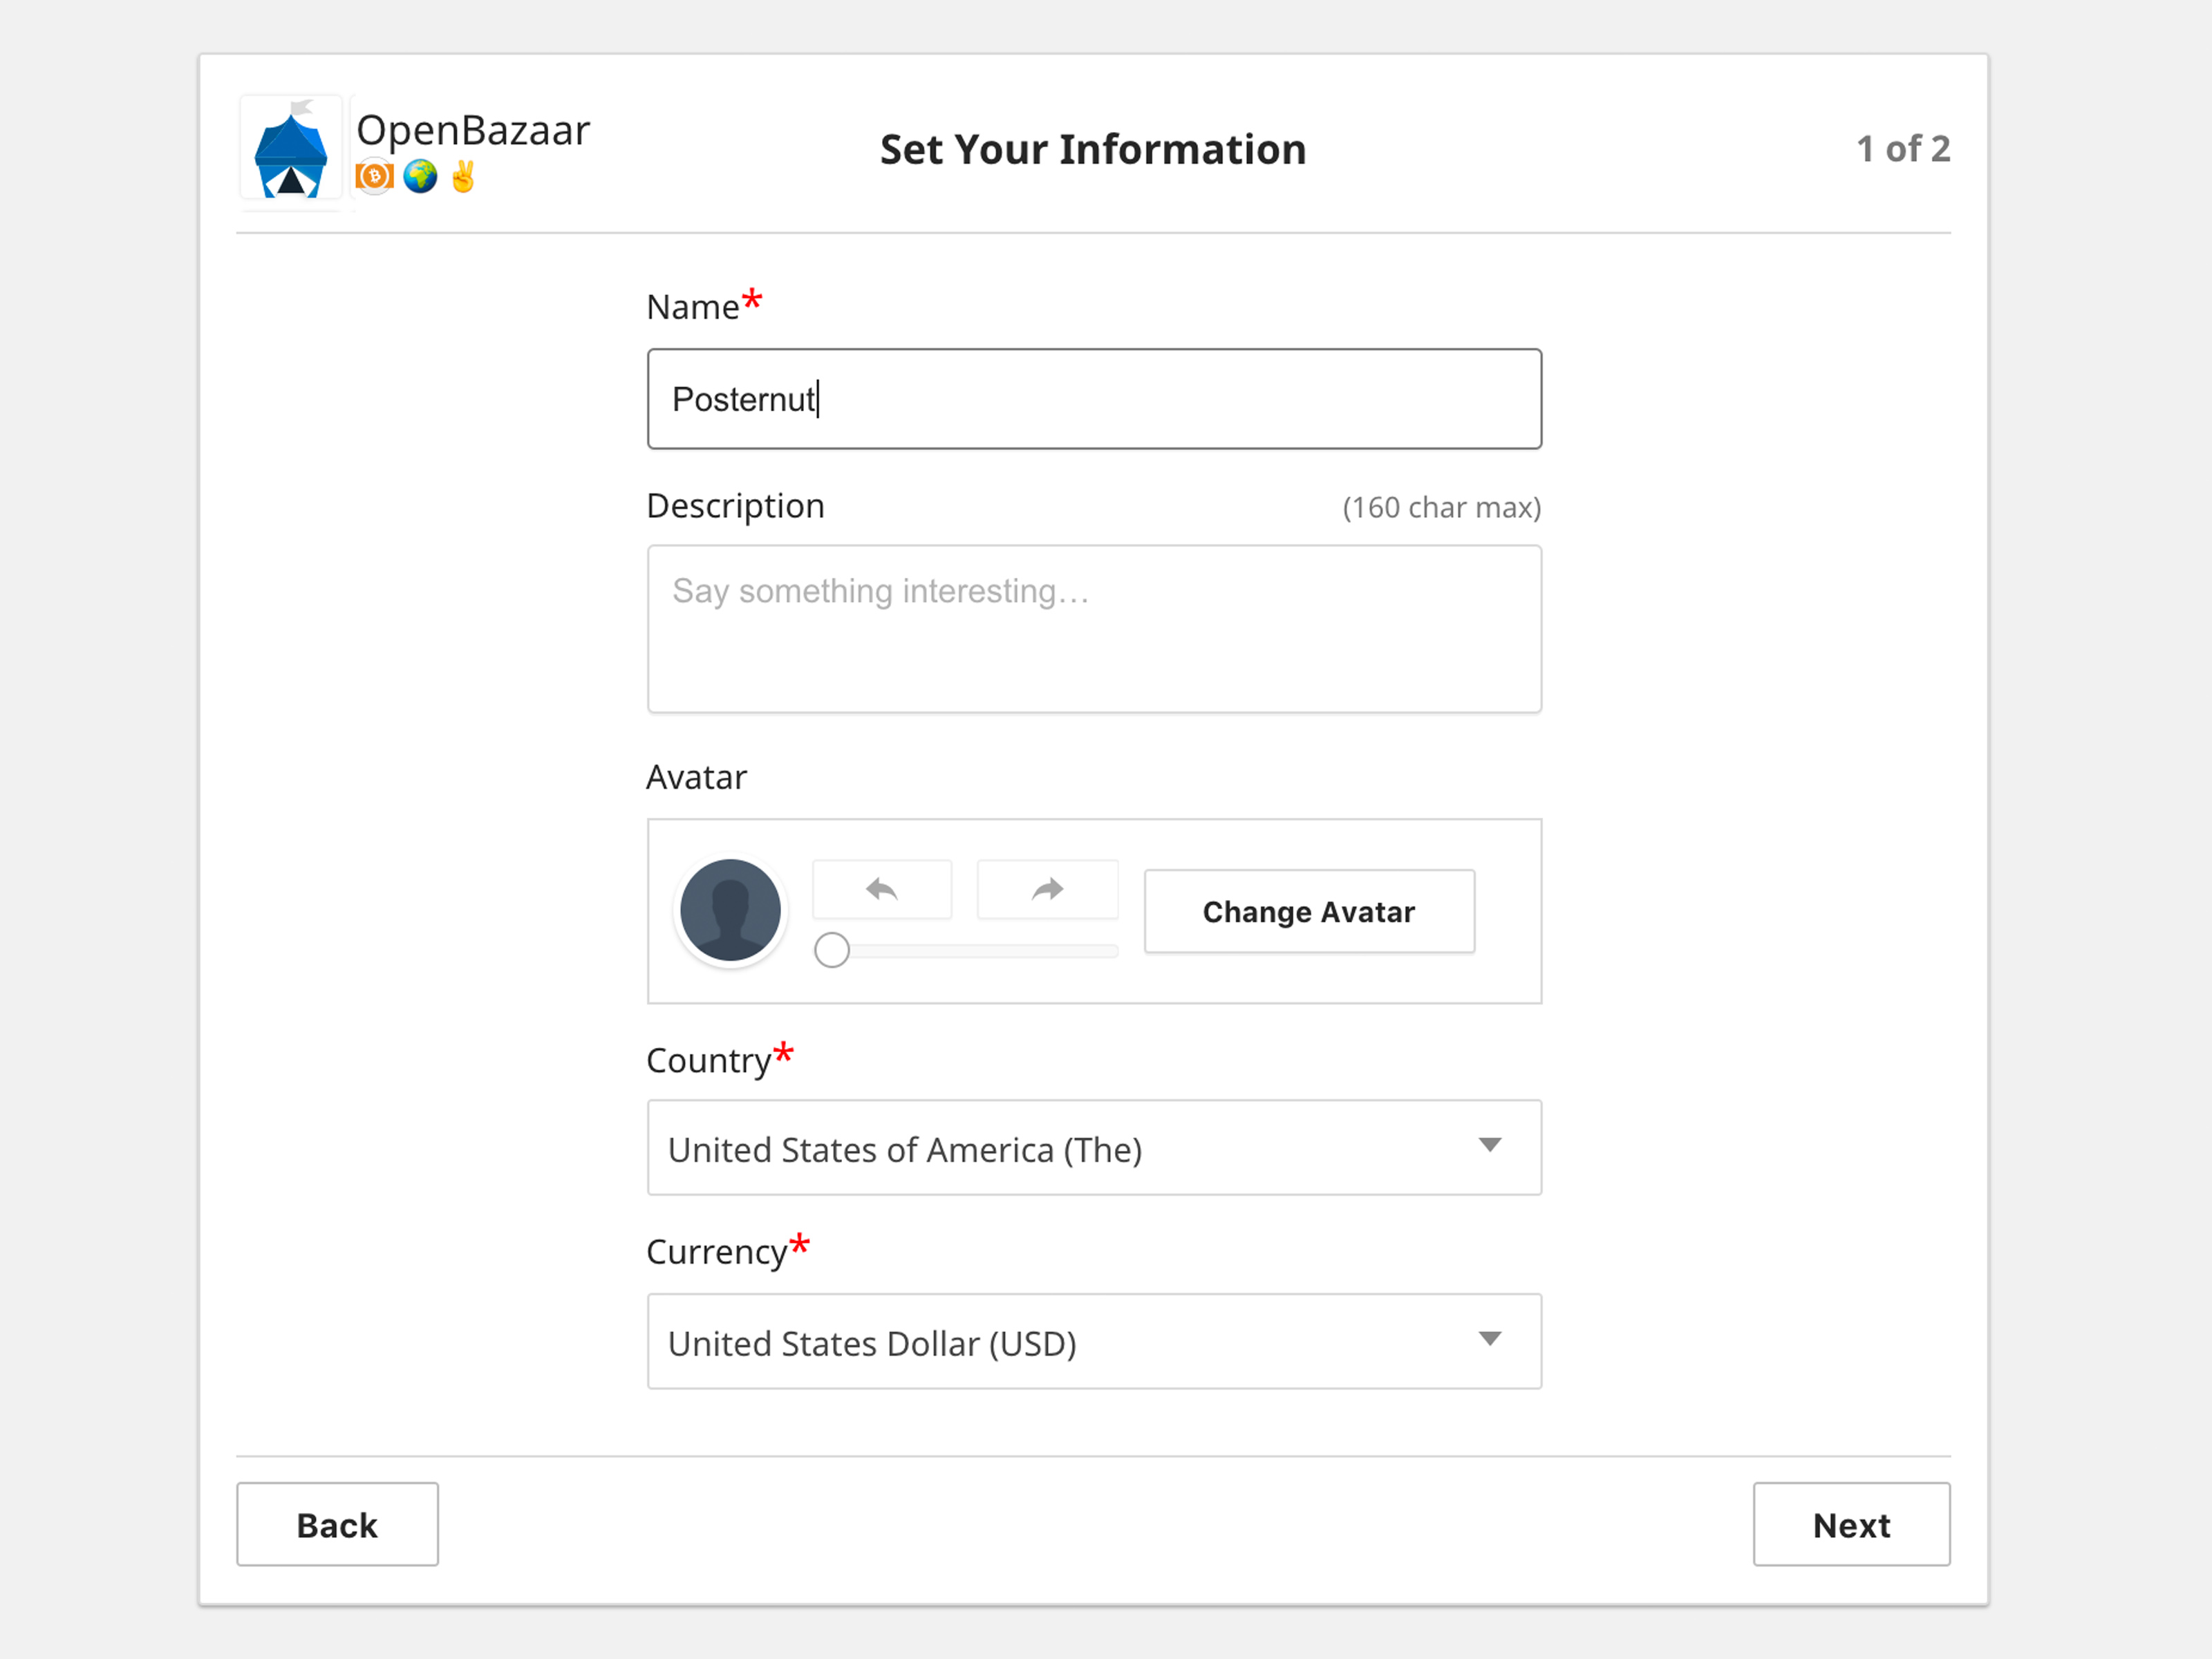
Task: Click the OpenBazaar name text
Action: (x=473, y=131)
